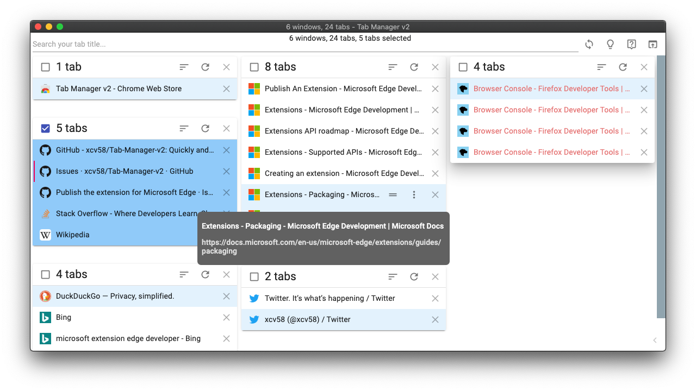Open three-dot menu on Extensions - Packaging tab

point(414,194)
